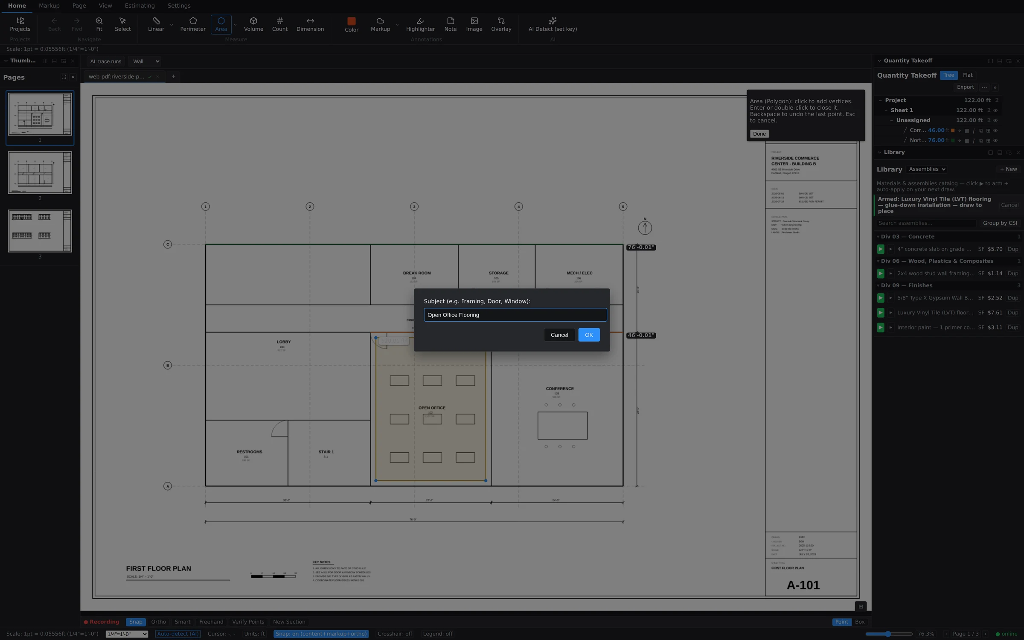Screen dimensions: 1024x640
Task: Open the Settings menu tab
Action: click(x=179, y=6)
